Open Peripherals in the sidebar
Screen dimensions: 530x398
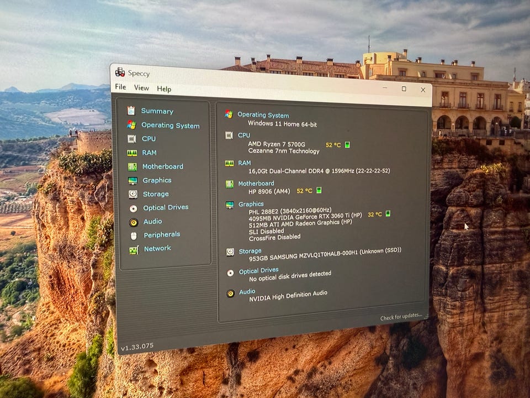click(162, 234)
